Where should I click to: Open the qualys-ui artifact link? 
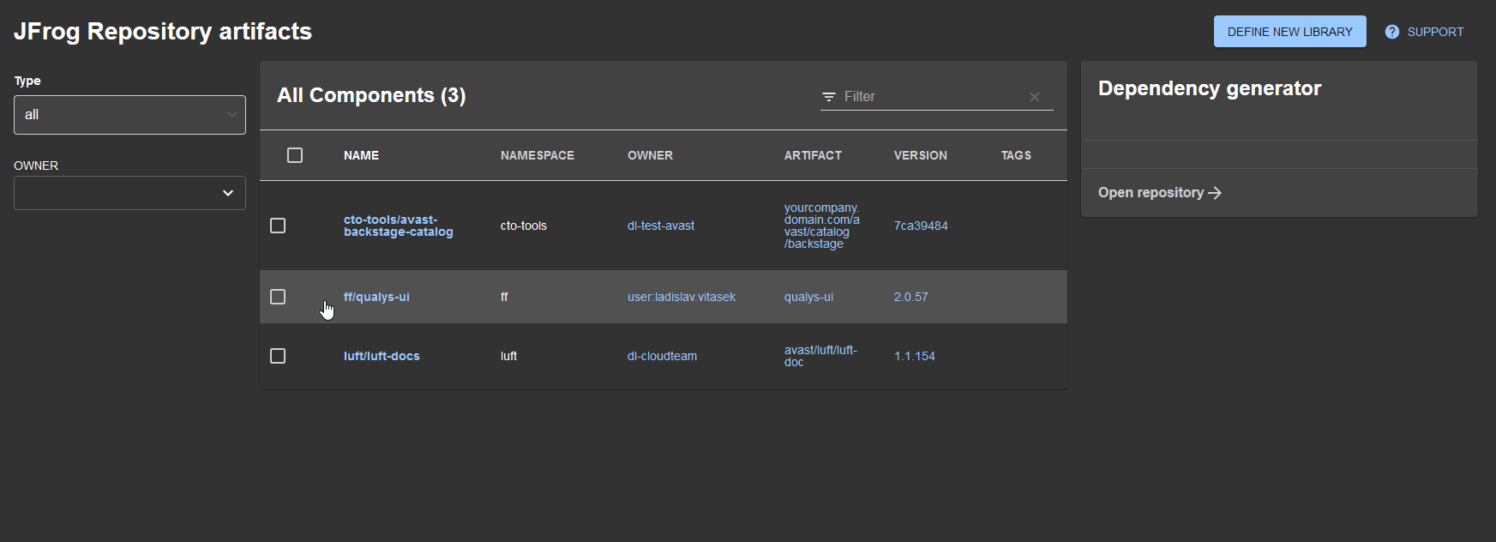tap(808, 297)
